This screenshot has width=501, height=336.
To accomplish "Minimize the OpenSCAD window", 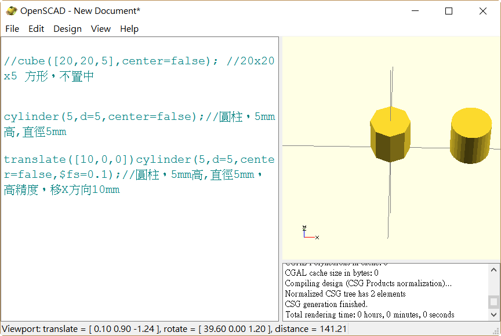I will click(415, 11).
